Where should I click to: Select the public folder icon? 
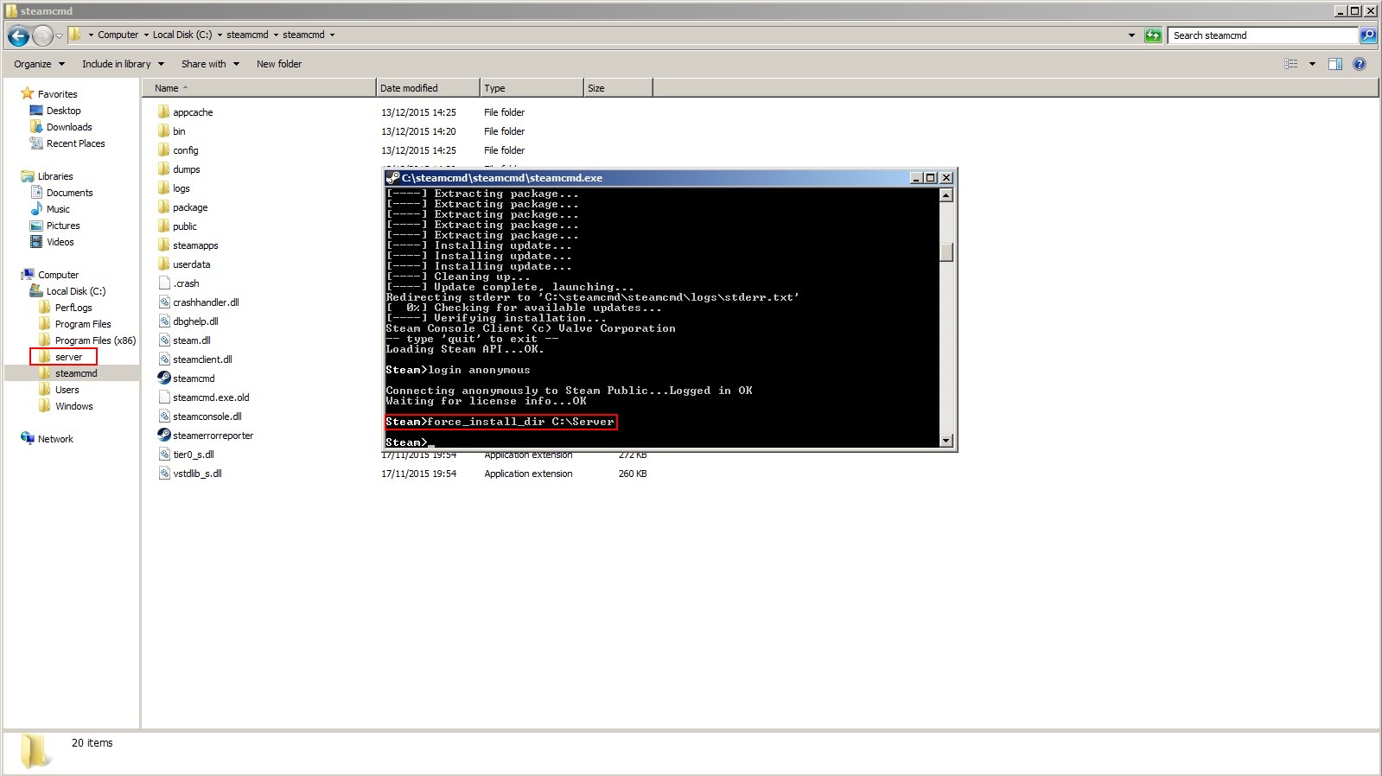[164, 226]
